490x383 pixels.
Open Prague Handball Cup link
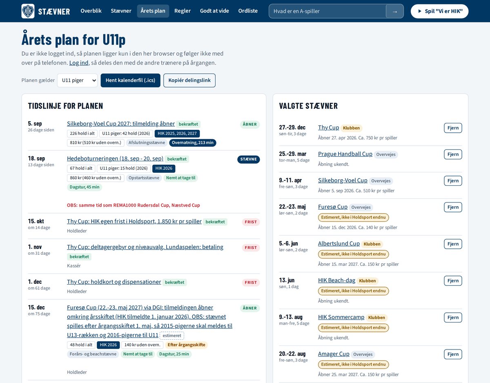tap(345, 154)
